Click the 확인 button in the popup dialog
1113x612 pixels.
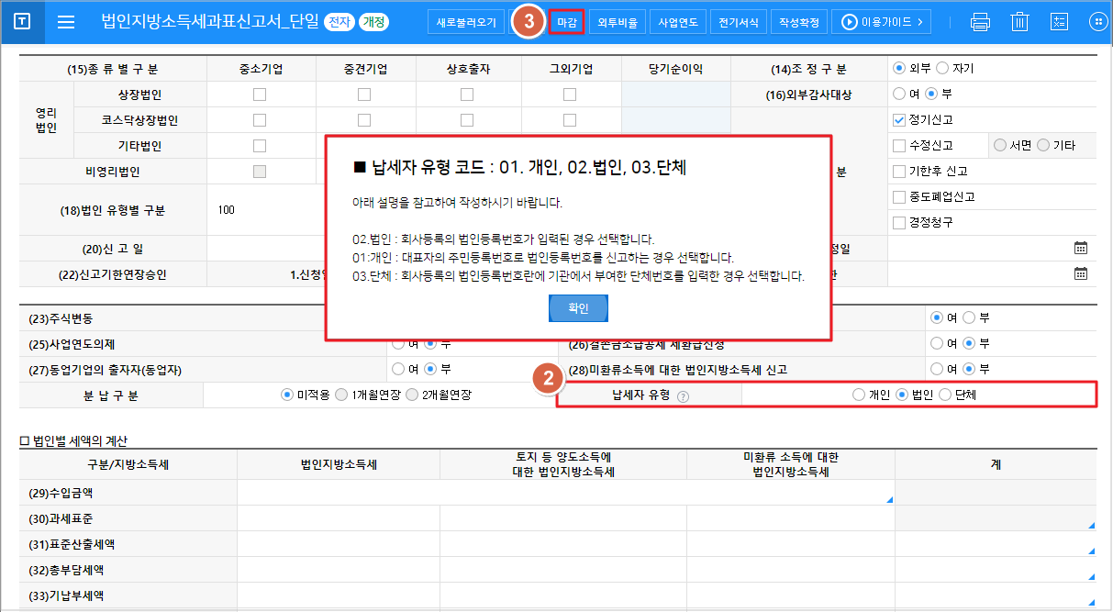(x=578, y=308)
